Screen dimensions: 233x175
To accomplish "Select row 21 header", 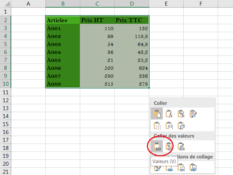I will tap(5, 172).
